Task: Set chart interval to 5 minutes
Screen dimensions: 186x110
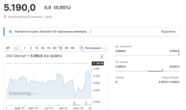Action: [x=31, y=48]
